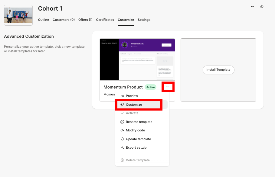Click the eye icon beside Preview in the menu
Screen dimensions: 275x177
[122, 96]
